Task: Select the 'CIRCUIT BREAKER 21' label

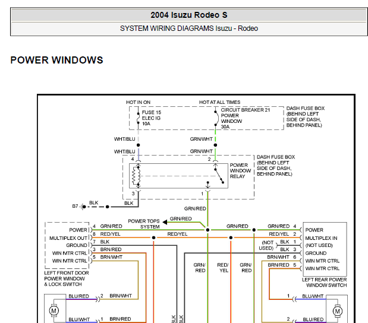Action: click(x=246, y=110)
